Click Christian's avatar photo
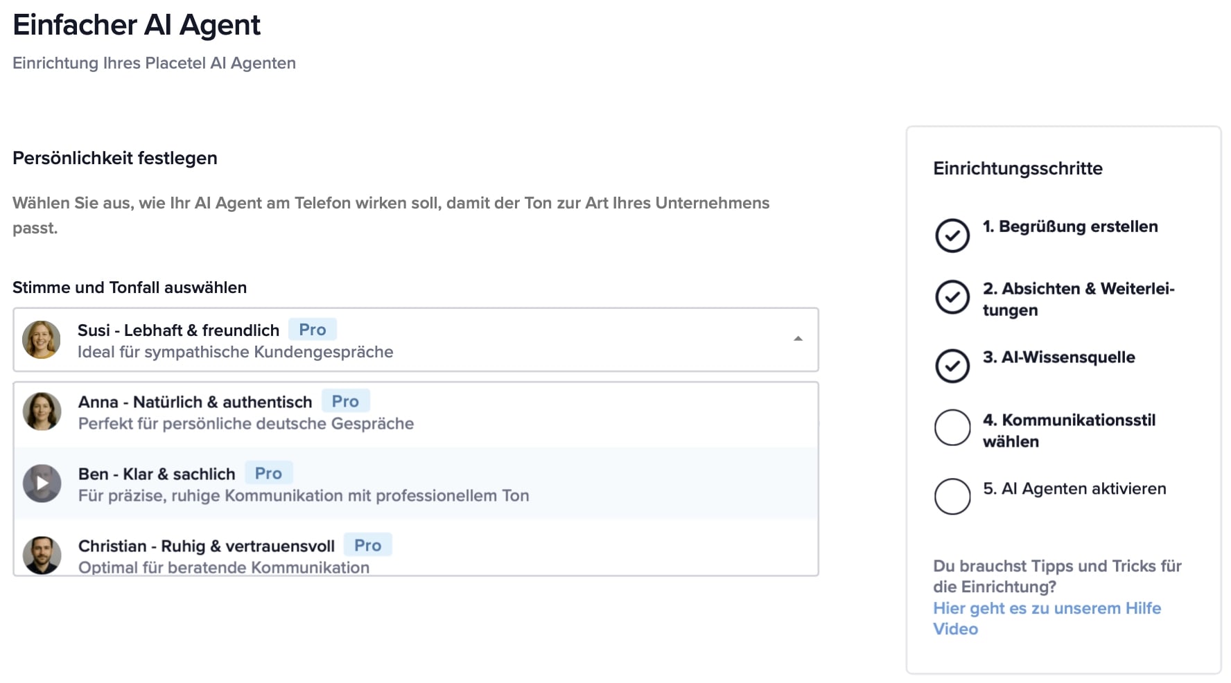Screen dimensions: 1231x683 [x=42, y=555]
